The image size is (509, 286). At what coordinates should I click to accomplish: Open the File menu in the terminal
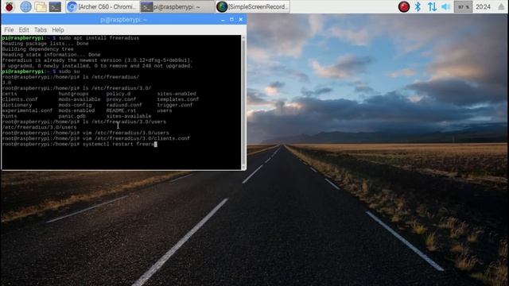tap(9, 30)
